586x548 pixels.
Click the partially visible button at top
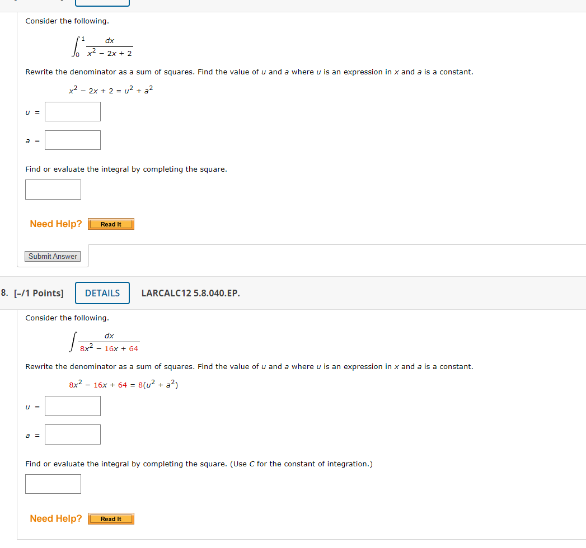coord(101,2)
